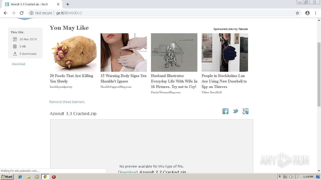
Task: Click the 1:19 PM system clock
Action: click(x=308, y=177)
